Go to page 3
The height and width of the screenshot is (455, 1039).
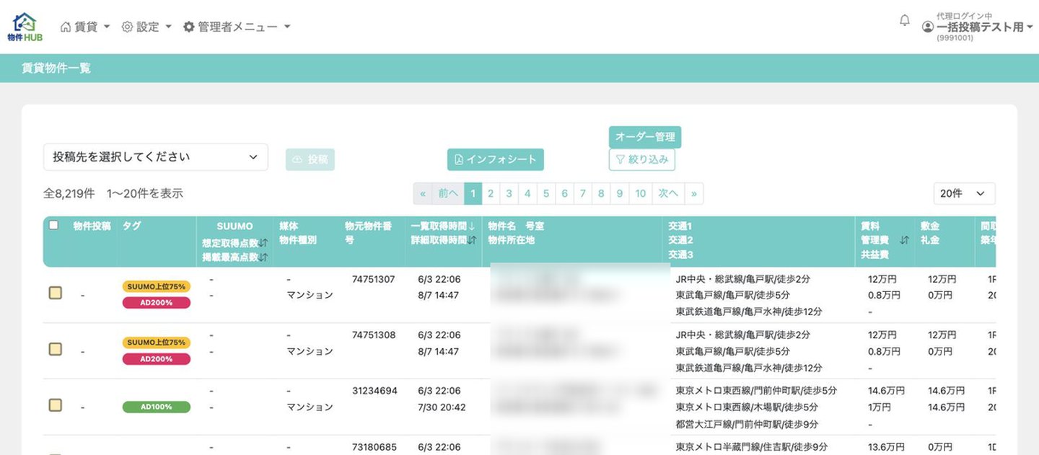tap(509, 193)
